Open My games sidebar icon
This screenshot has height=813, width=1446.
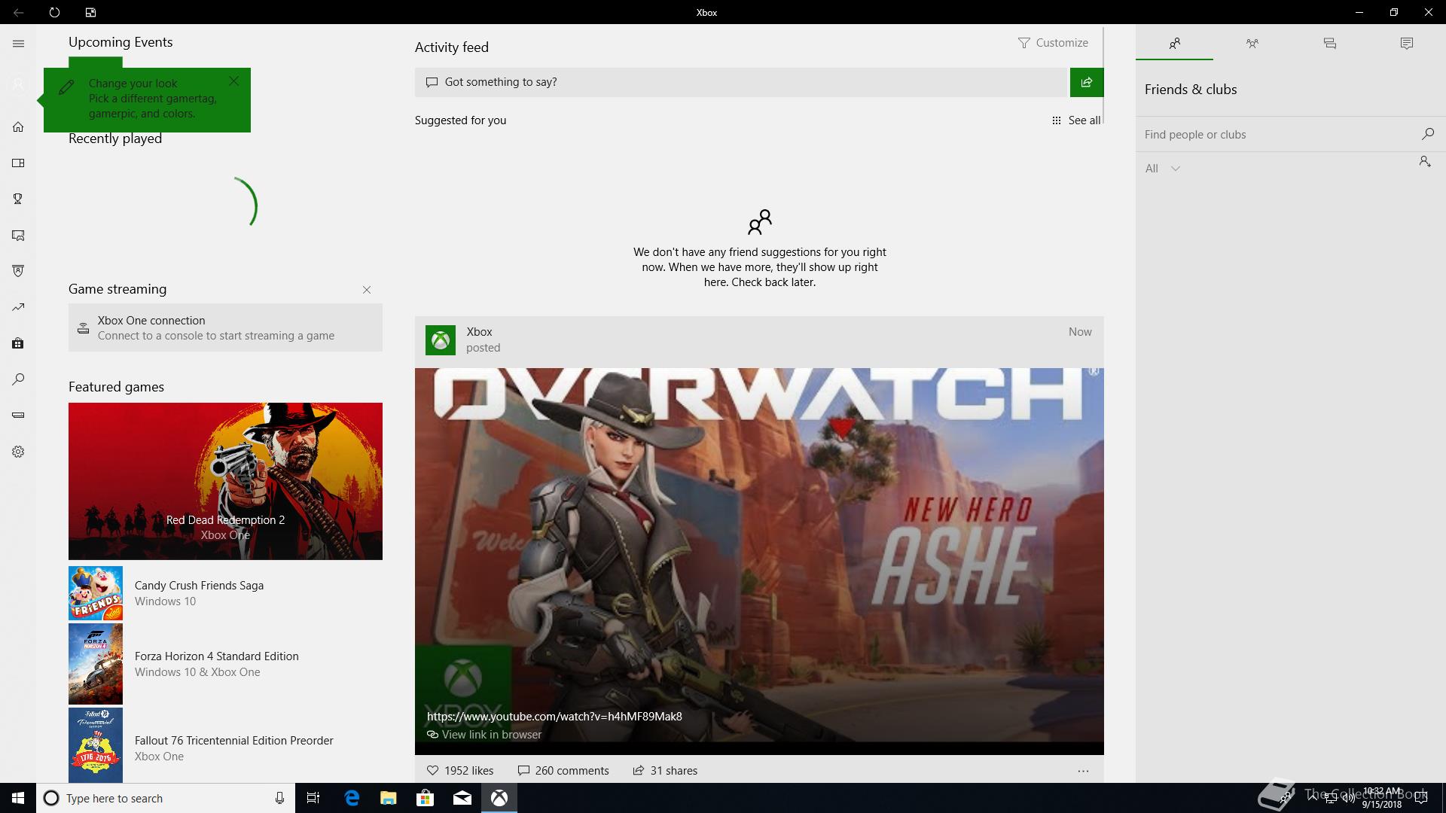pyautogui.click(x=18, y=163)
